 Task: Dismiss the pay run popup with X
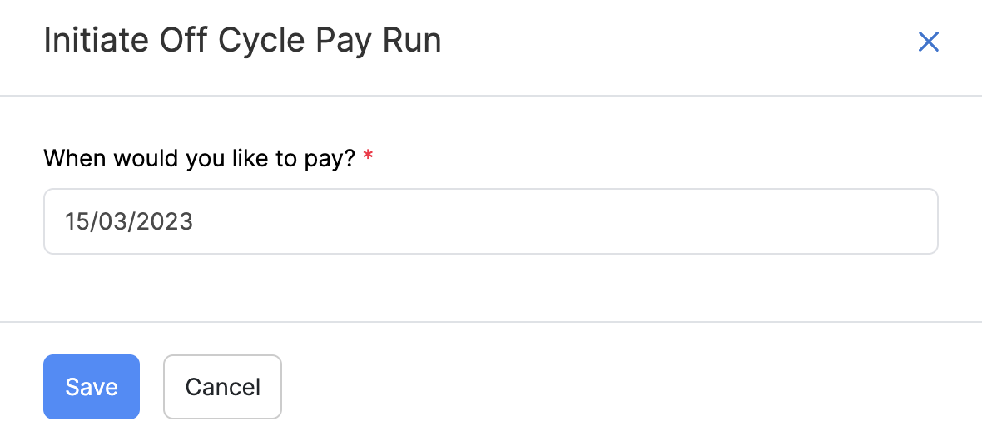928,42
